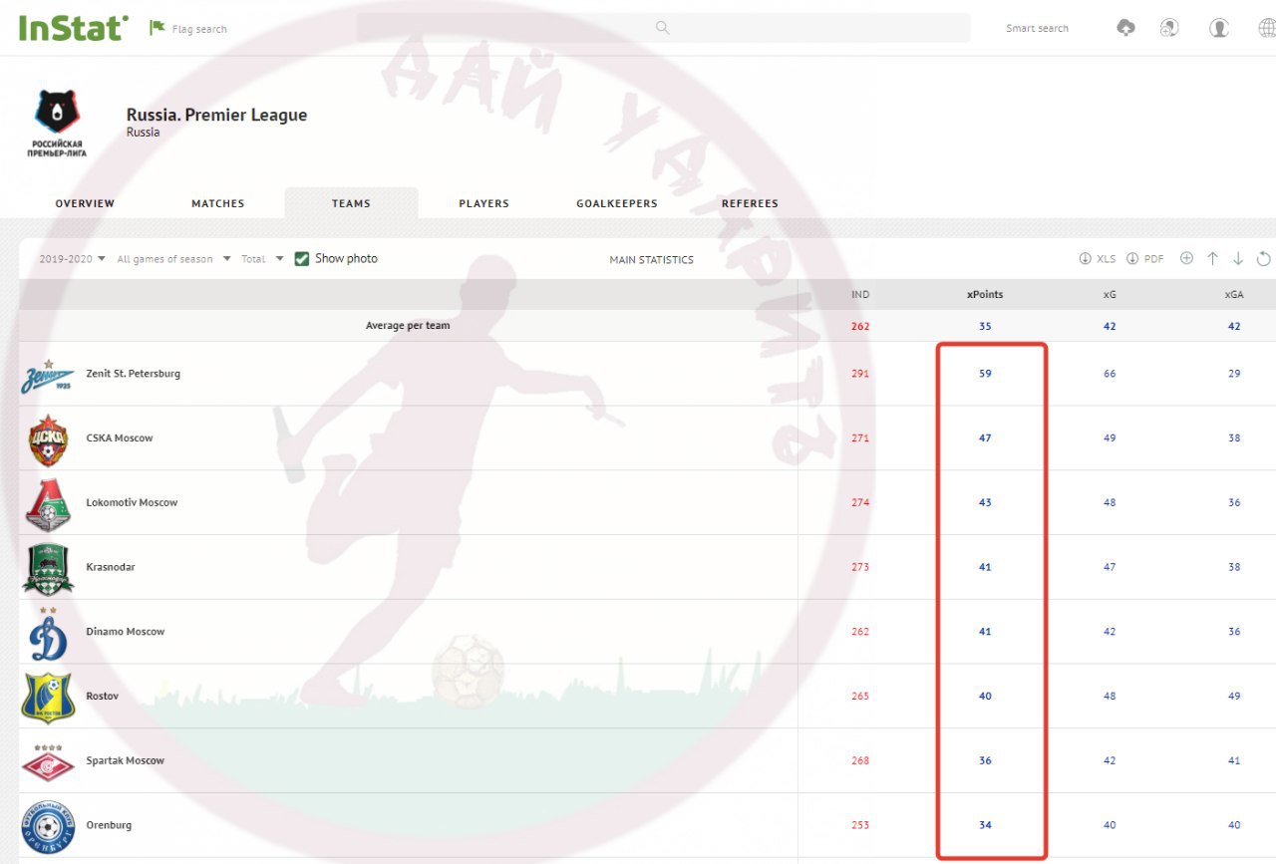1276x864 pixels.
Task: Sort by the xG column header
Action: pos(1110,295)
